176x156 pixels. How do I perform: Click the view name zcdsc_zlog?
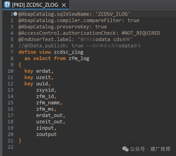coord(68,52)
